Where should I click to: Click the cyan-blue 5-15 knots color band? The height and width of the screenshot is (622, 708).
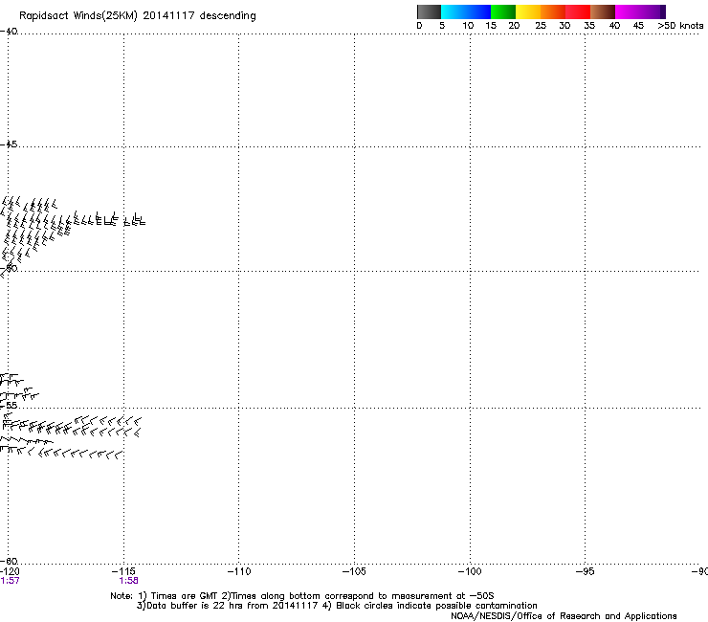(466, 11)
